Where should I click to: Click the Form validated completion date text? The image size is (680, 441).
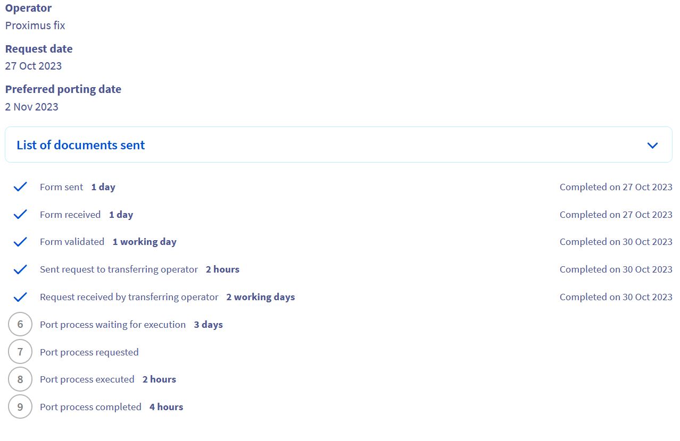point(616,242)
